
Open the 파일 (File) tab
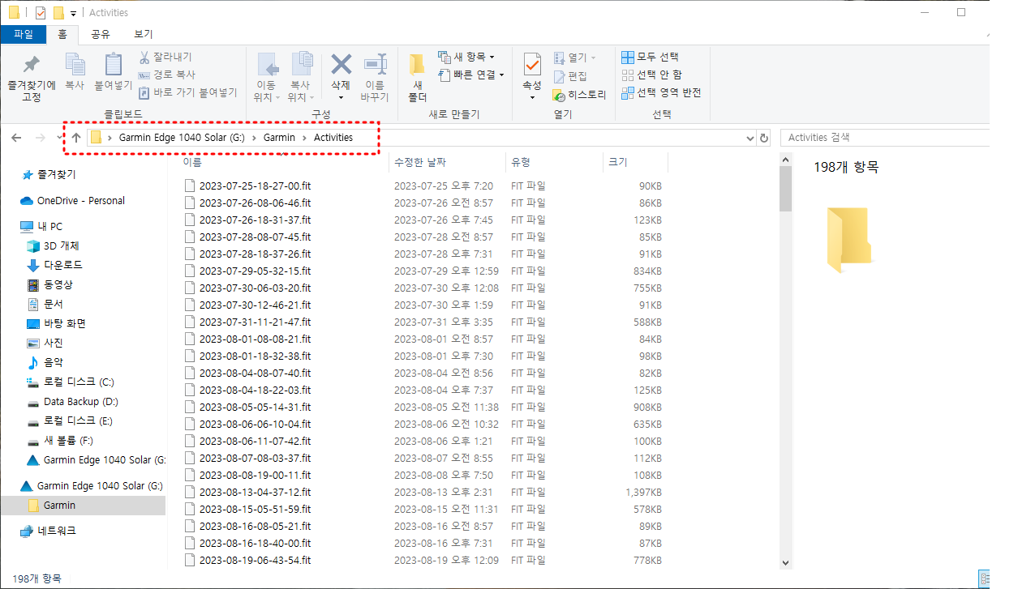click(x=24, y=34)
